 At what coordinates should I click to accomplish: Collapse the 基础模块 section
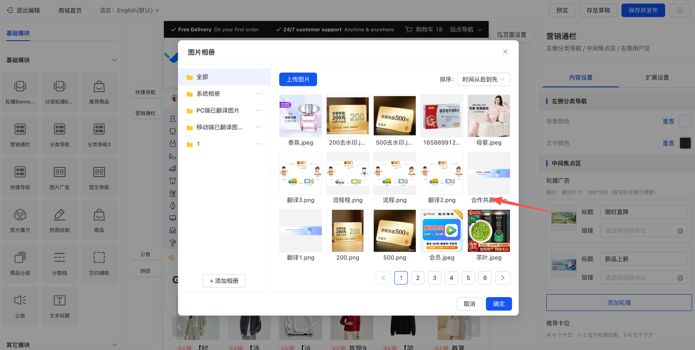click(115, 60)
